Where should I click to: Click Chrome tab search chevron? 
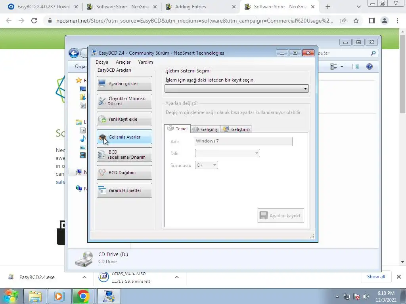(x=358, y=7)
